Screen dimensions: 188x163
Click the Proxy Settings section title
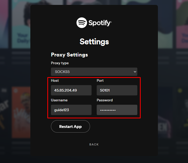click(x=69, y=55)
